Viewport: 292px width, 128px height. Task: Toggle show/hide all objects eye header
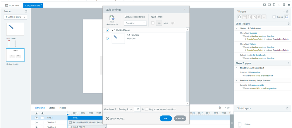point(37,113)
